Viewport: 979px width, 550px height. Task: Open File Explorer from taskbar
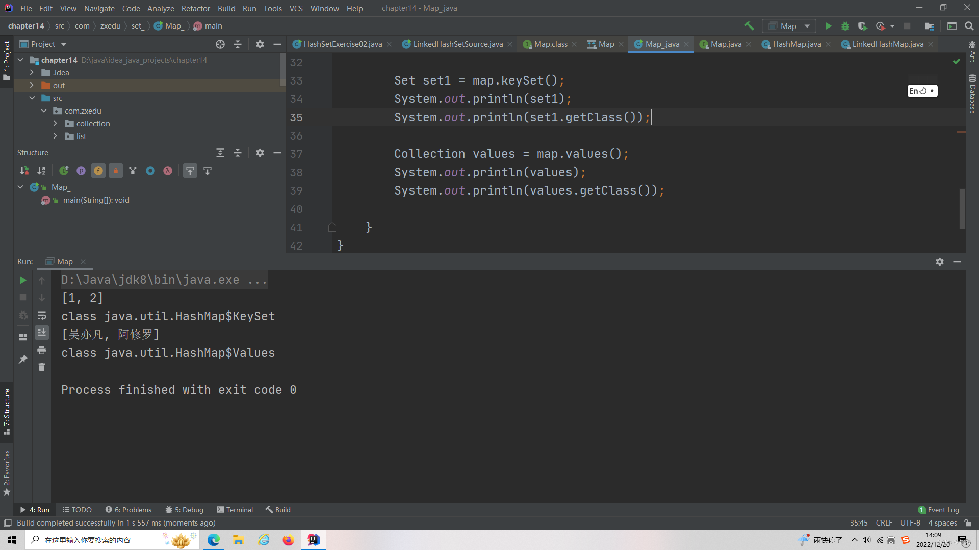238,540
